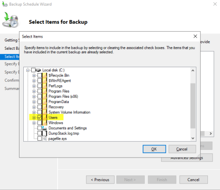Click the pagefile.sys file icon

pos(45,138)
